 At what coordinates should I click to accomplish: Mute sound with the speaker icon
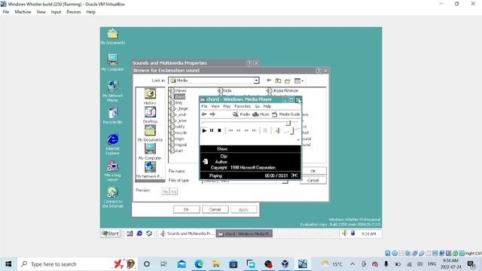click(x=278, y=130)
